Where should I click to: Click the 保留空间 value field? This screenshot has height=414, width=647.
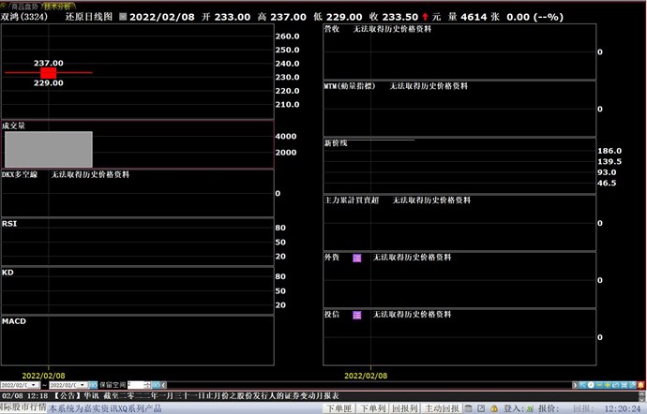click(x=137, y=384)
